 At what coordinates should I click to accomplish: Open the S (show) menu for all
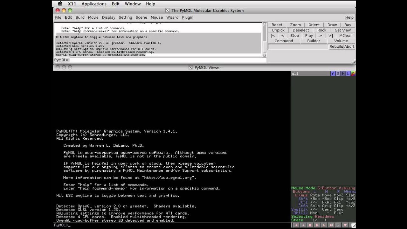(338, 73)
